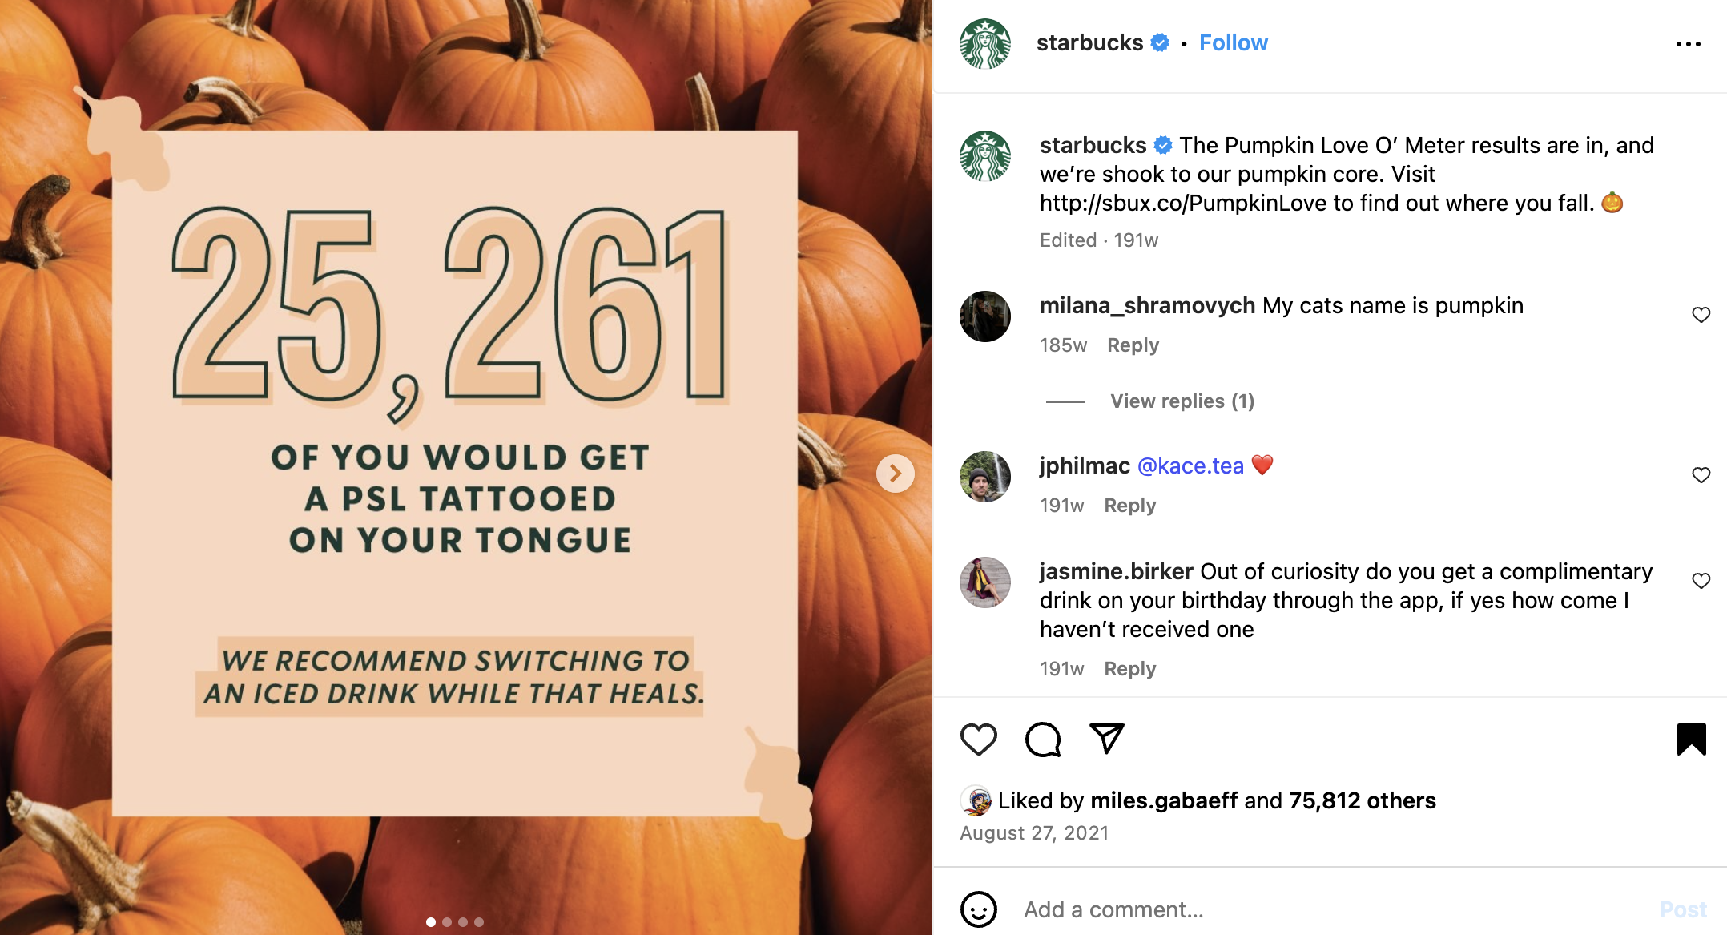
Task: Advance to the next carousel slide arrow
Action: tap(896, 474)
